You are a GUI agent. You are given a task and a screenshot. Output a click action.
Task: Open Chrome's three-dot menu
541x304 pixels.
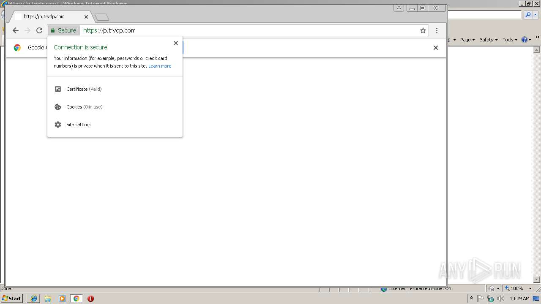437,30
